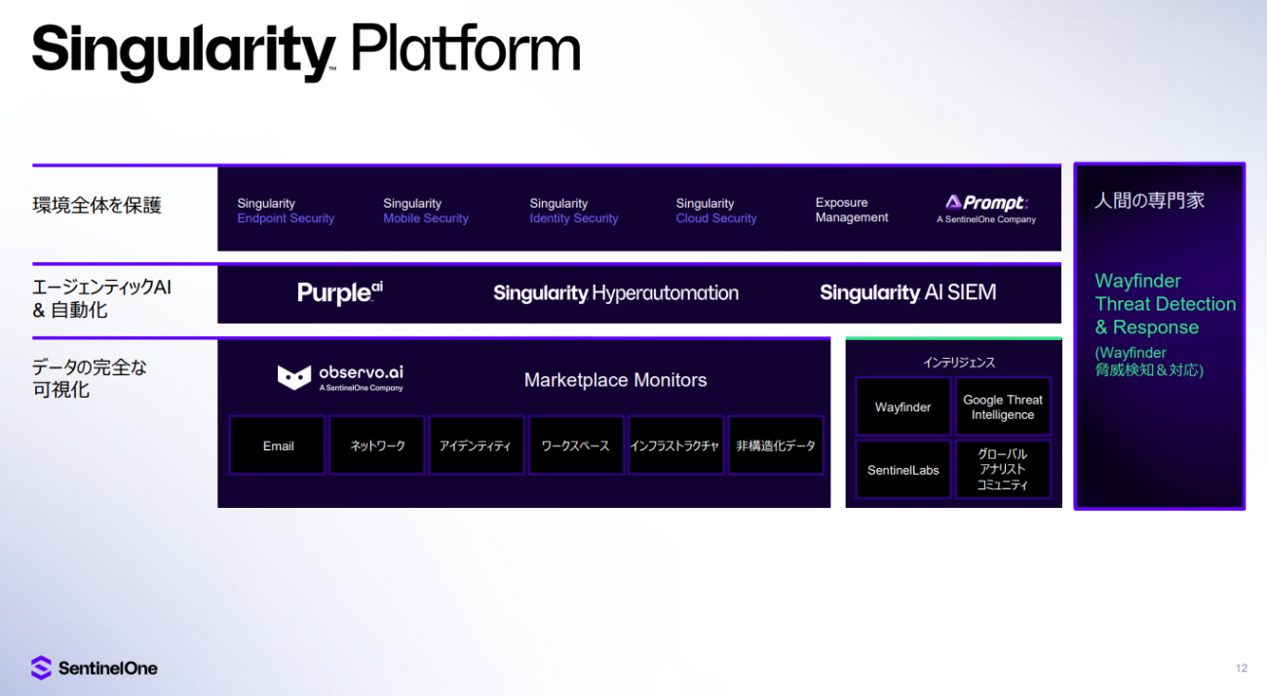Open Singularity Mobile Security
This screenshot has height=696, width=1267.
click(425, 212)
